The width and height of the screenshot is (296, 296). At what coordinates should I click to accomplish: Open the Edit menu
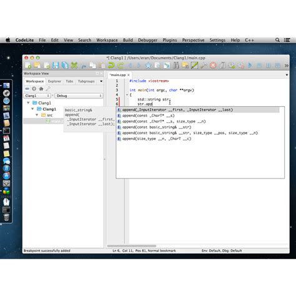(x=55, y=40)
